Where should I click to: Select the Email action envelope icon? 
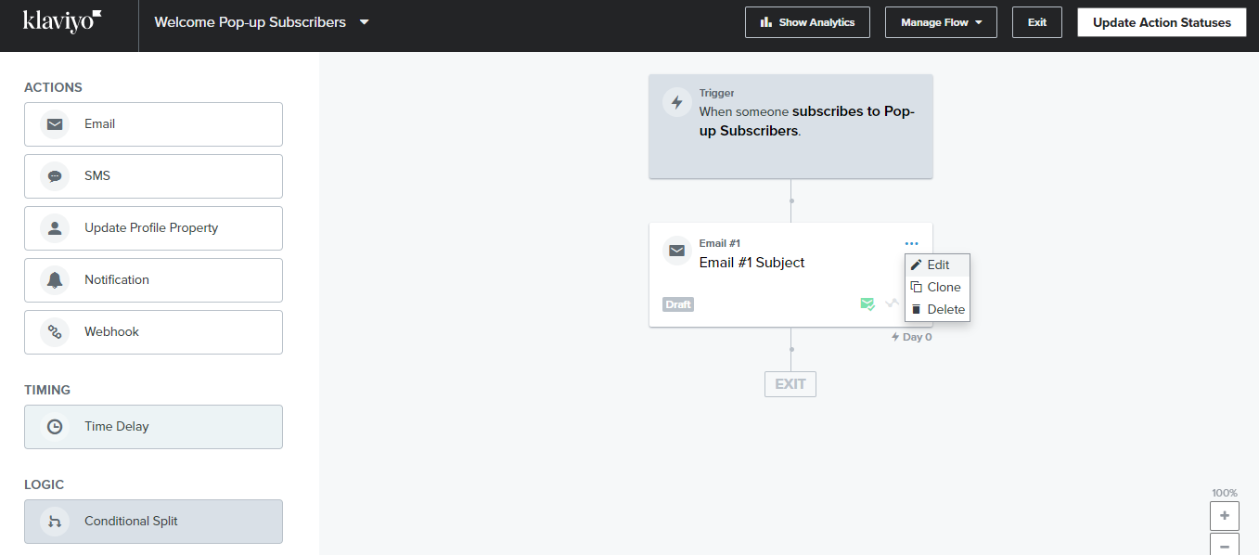click(55, 124)
